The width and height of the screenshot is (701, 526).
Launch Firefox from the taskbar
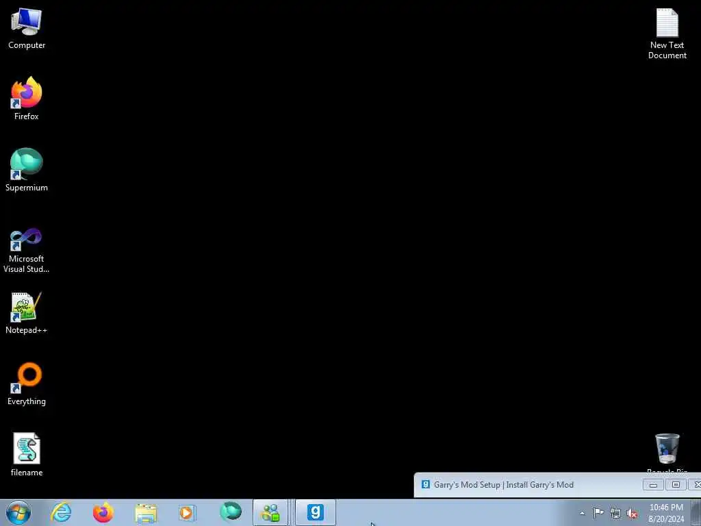103,512
